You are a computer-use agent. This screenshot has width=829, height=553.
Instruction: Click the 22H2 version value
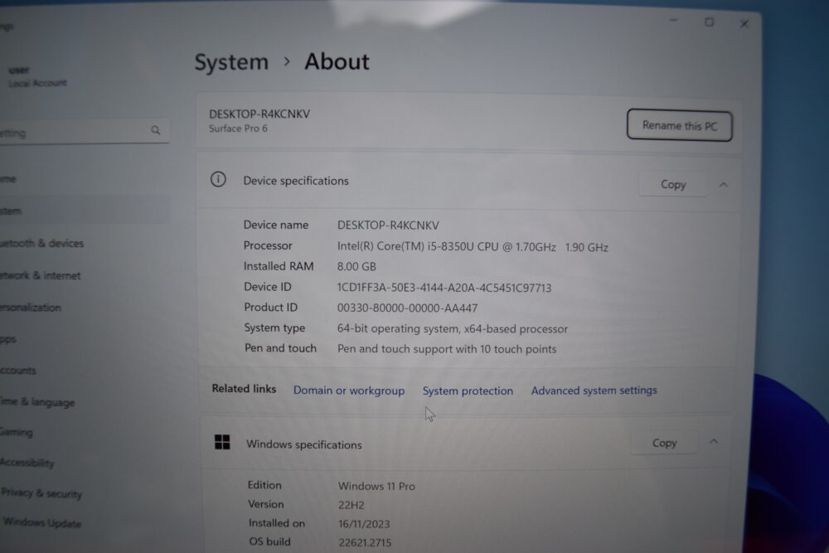click(351, 505)
